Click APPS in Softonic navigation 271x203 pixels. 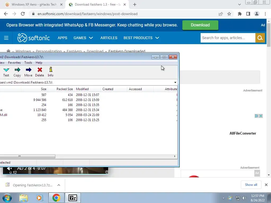(62, 38)
